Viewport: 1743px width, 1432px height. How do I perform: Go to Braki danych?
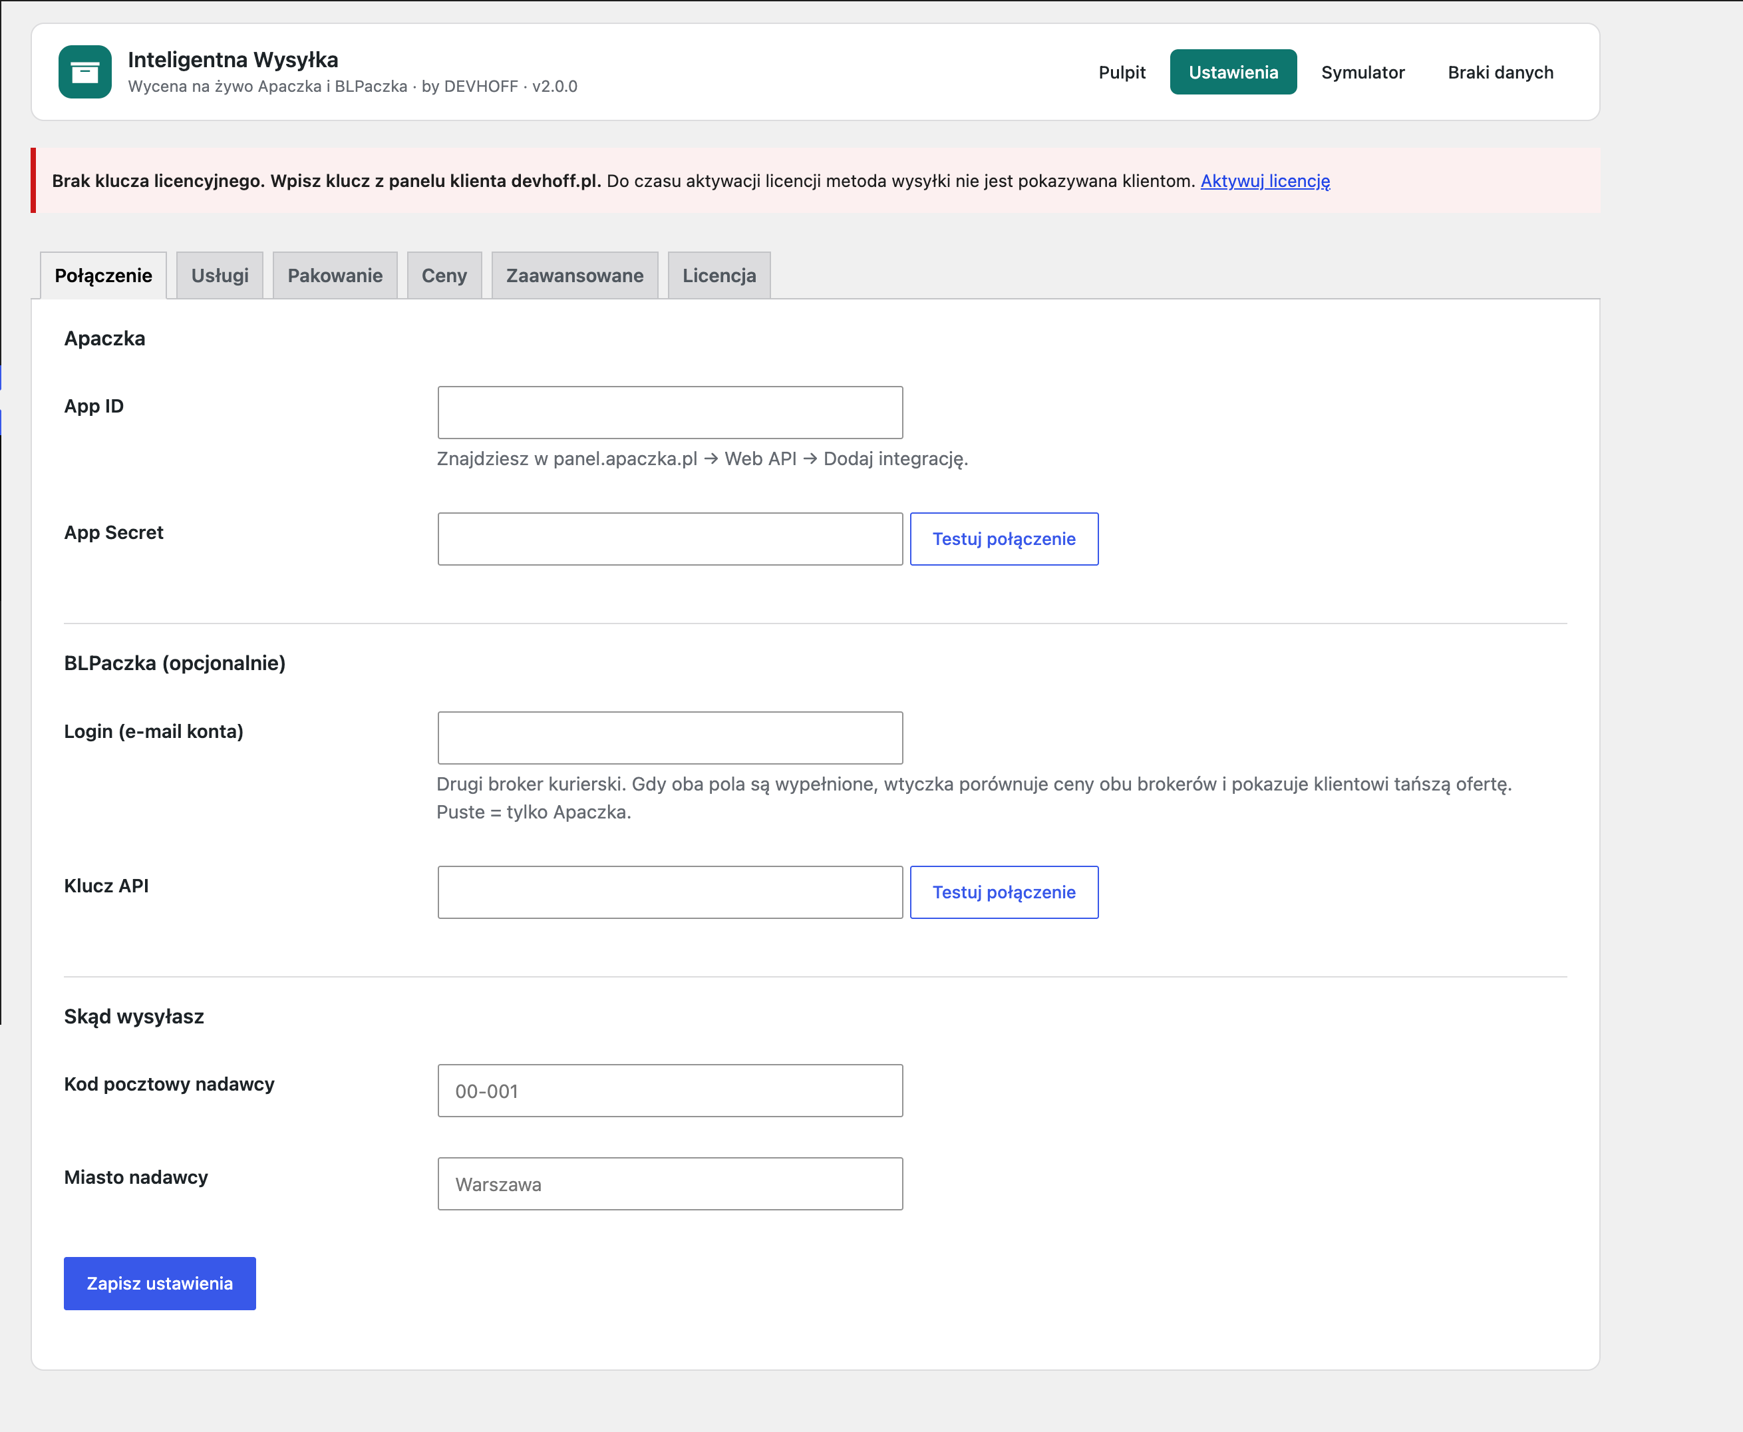point(1500,73)
